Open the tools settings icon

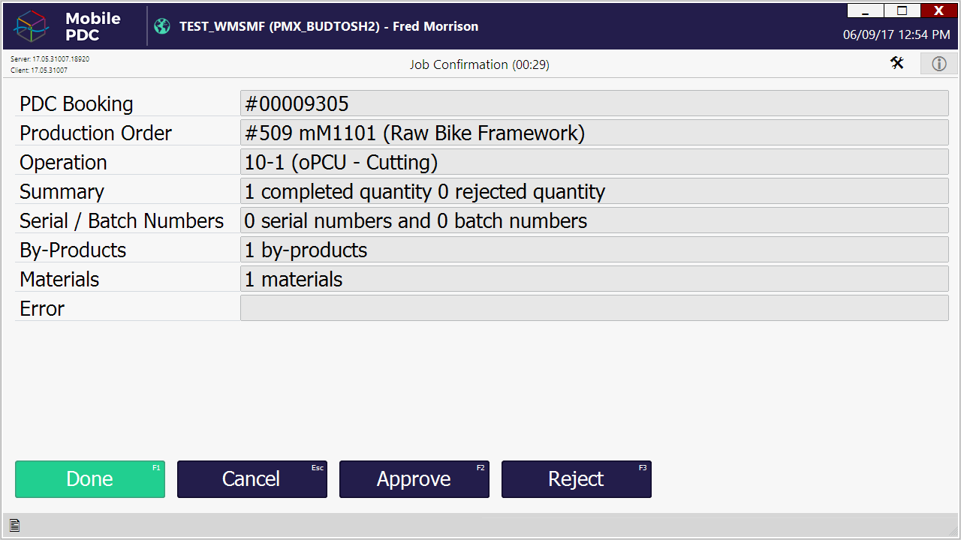(897, 63)
